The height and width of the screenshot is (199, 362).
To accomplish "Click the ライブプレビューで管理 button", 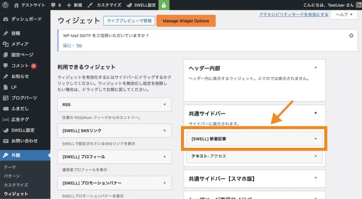I will [x=129, y=21].
